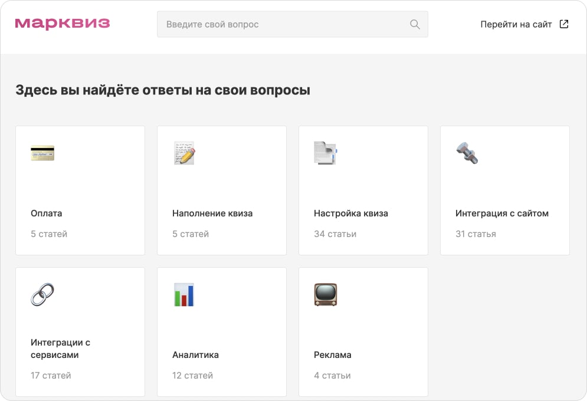
Task: Open the Марквиз logo on the header
Action: (63, 23)
